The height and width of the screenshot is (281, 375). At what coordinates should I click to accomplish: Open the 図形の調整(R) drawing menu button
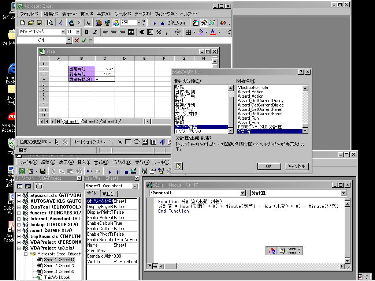click(x=36, y=142)
